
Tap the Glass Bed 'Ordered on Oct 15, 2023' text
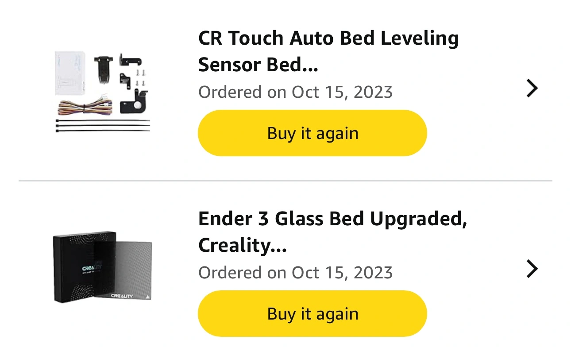(296, 273)
